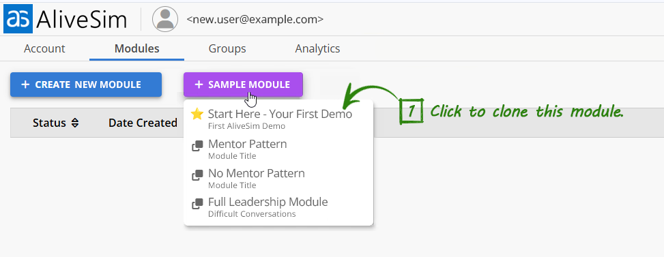Open the user profile avatar icon
Image resolution: width=664 pixels, height=257 pixels.
pos(164,19)
